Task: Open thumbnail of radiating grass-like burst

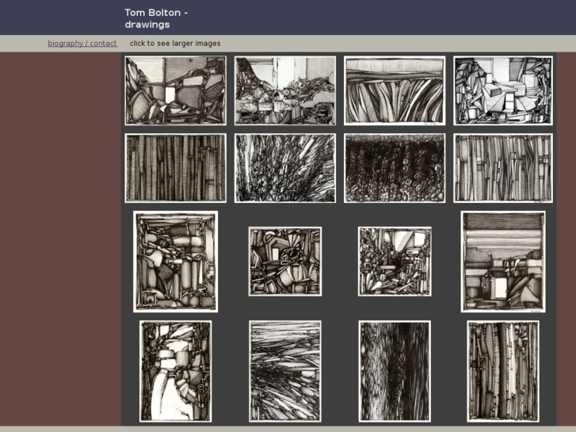Action: [285, 168]
